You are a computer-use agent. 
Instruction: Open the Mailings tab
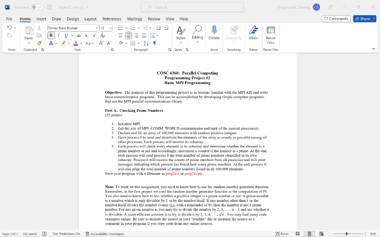[134, 19]
